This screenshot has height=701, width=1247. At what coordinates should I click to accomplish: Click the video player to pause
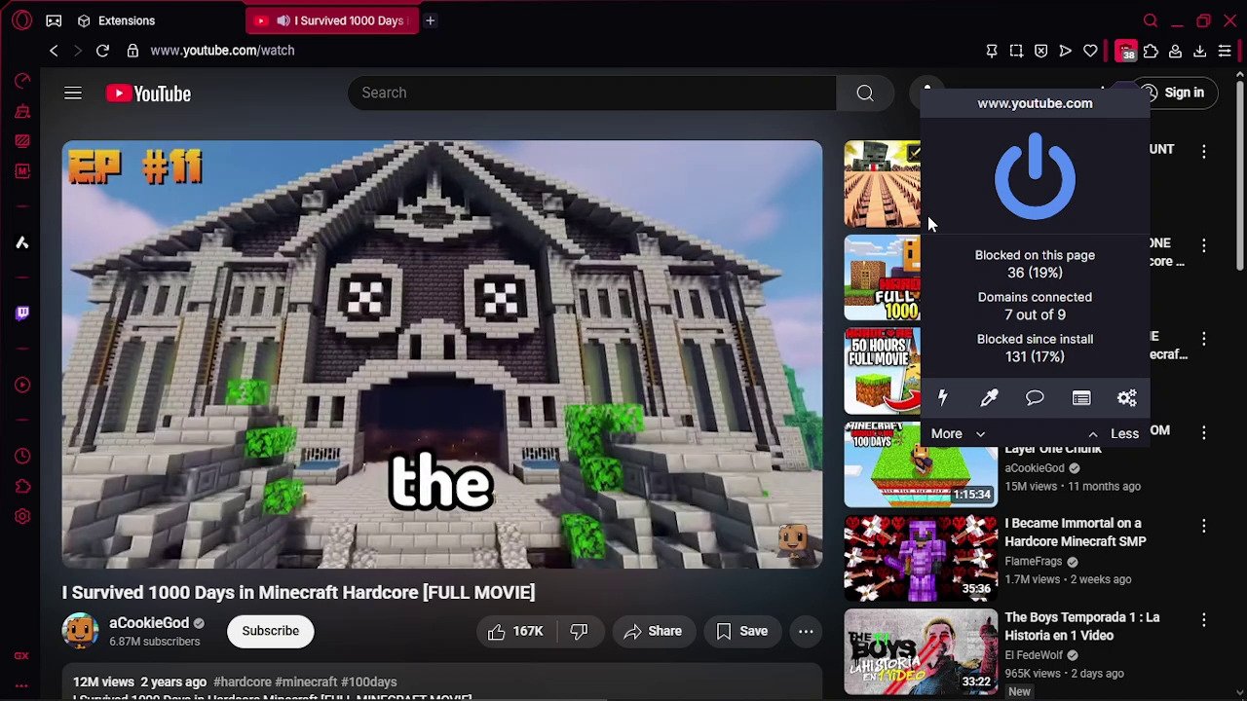442,354
